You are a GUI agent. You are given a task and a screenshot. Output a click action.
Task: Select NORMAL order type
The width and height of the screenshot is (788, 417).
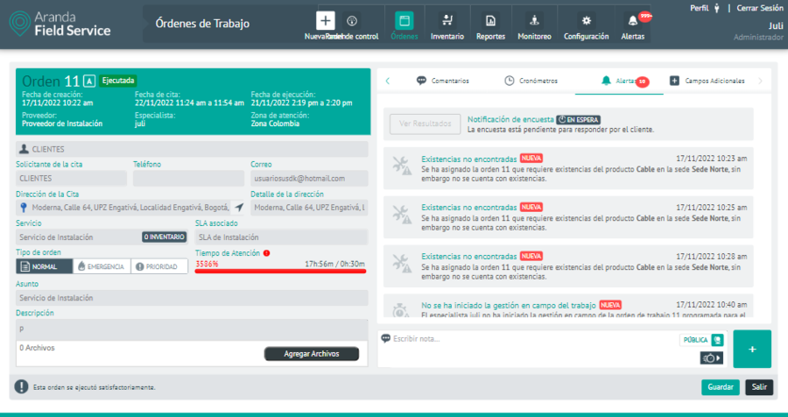click(x=39, y=266)
